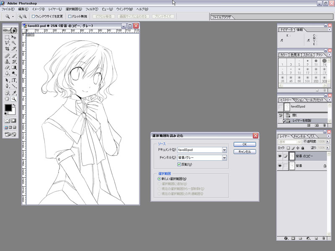Select 新しい選択範囲 radio button
Viewport: 335px width, 251px height.
pyautogui.click(x=159, y=179)
